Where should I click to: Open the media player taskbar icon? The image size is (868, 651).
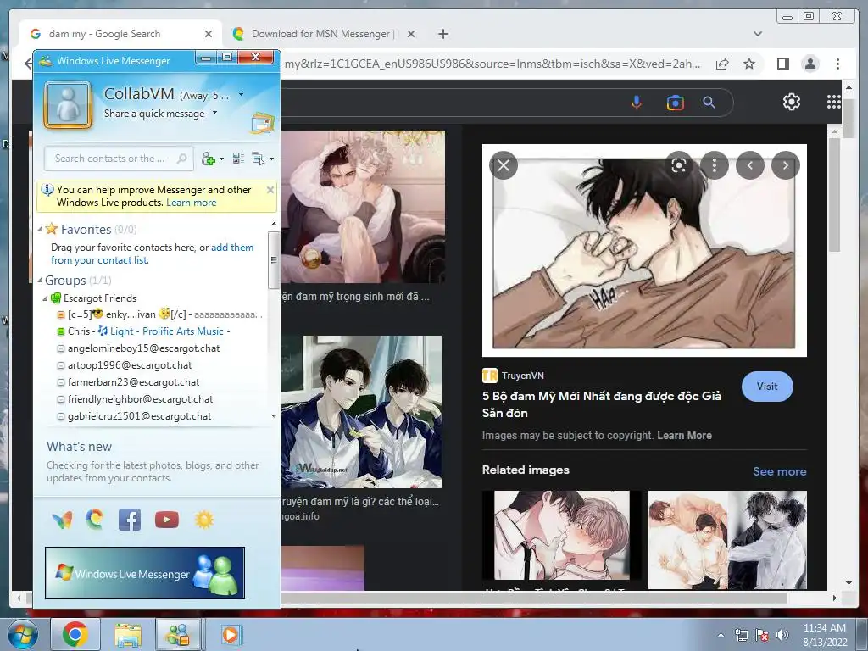[x=231, y=635]
